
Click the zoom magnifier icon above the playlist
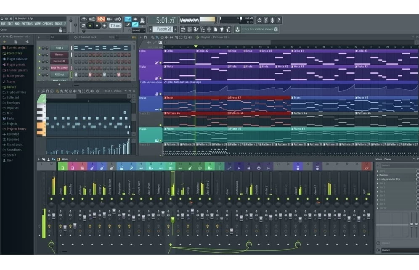[186, 37]
